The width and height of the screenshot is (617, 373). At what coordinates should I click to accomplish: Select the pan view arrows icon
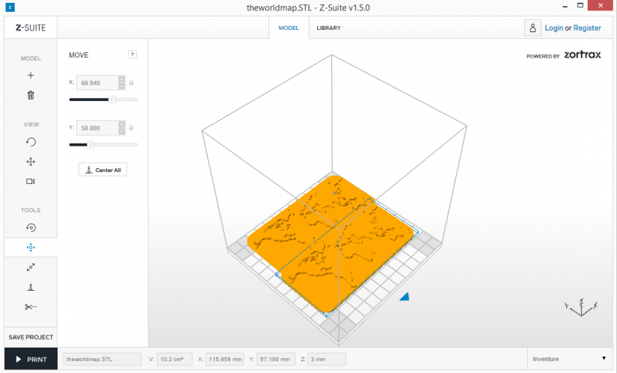click(31, 161)
